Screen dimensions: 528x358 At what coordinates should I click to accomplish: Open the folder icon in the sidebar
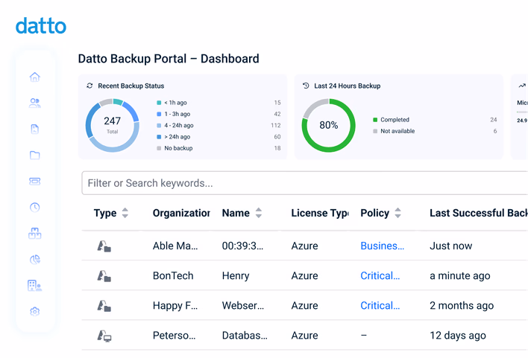click(35, 155)
